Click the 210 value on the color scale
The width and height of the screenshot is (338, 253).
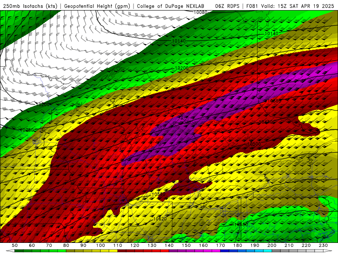pos(289,245)
